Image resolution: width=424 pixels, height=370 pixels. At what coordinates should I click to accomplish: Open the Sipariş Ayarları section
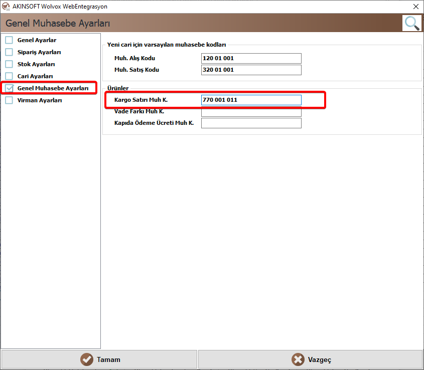tap(39, 52)
